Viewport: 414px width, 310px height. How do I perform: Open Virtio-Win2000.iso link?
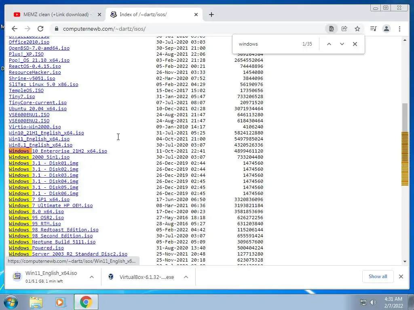click(35, 127)
